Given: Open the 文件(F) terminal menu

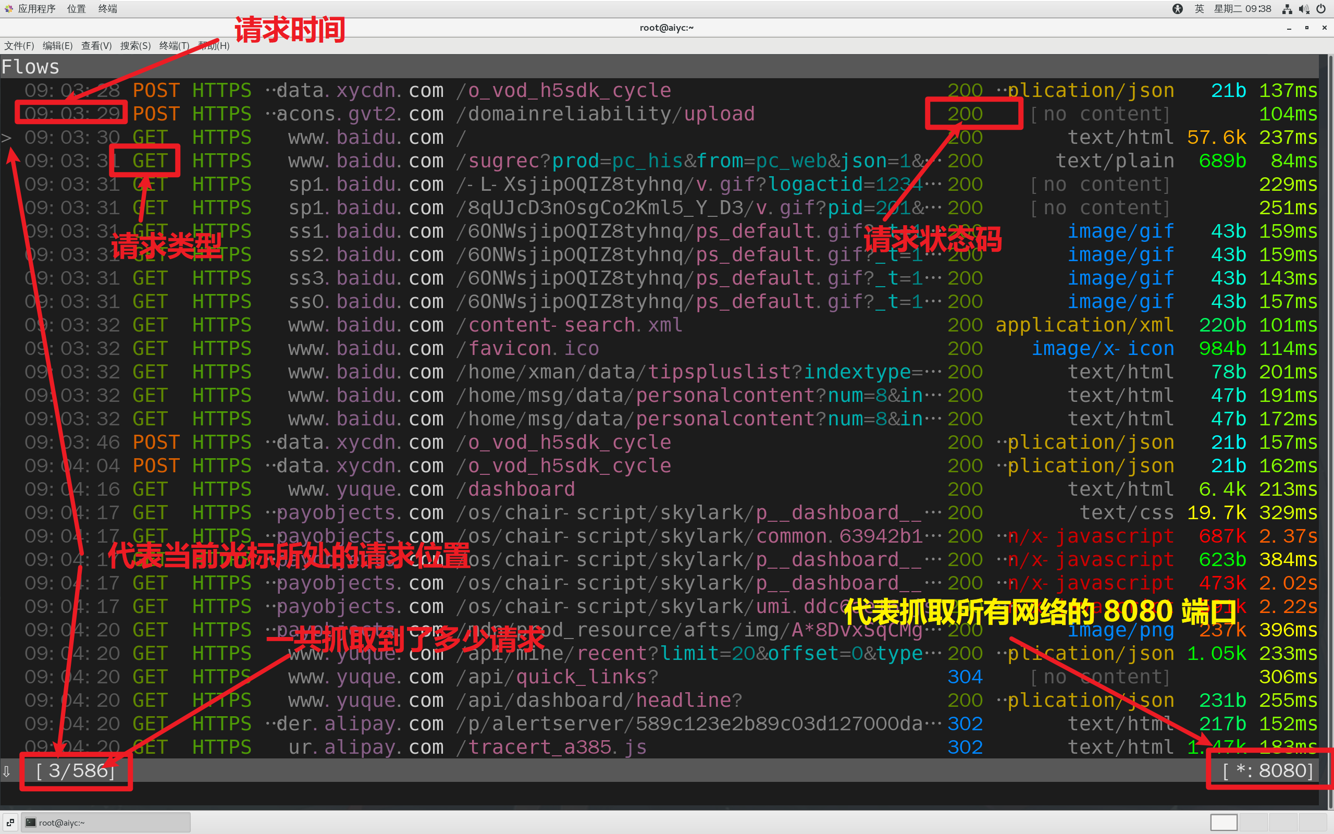Looking at the screenshot, I should 19,46.
